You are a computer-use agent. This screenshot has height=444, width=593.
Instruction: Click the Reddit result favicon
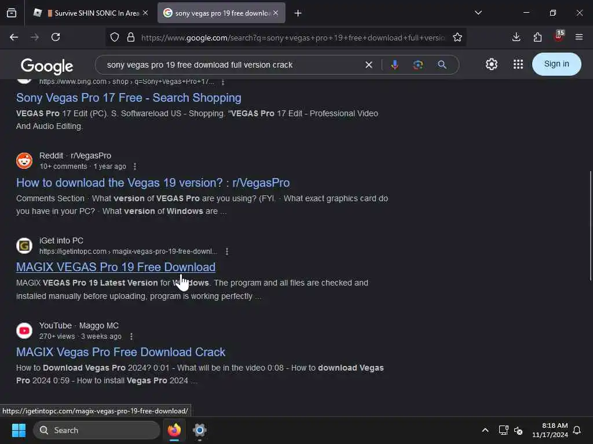pyautogui.click(x=24, y=161)
